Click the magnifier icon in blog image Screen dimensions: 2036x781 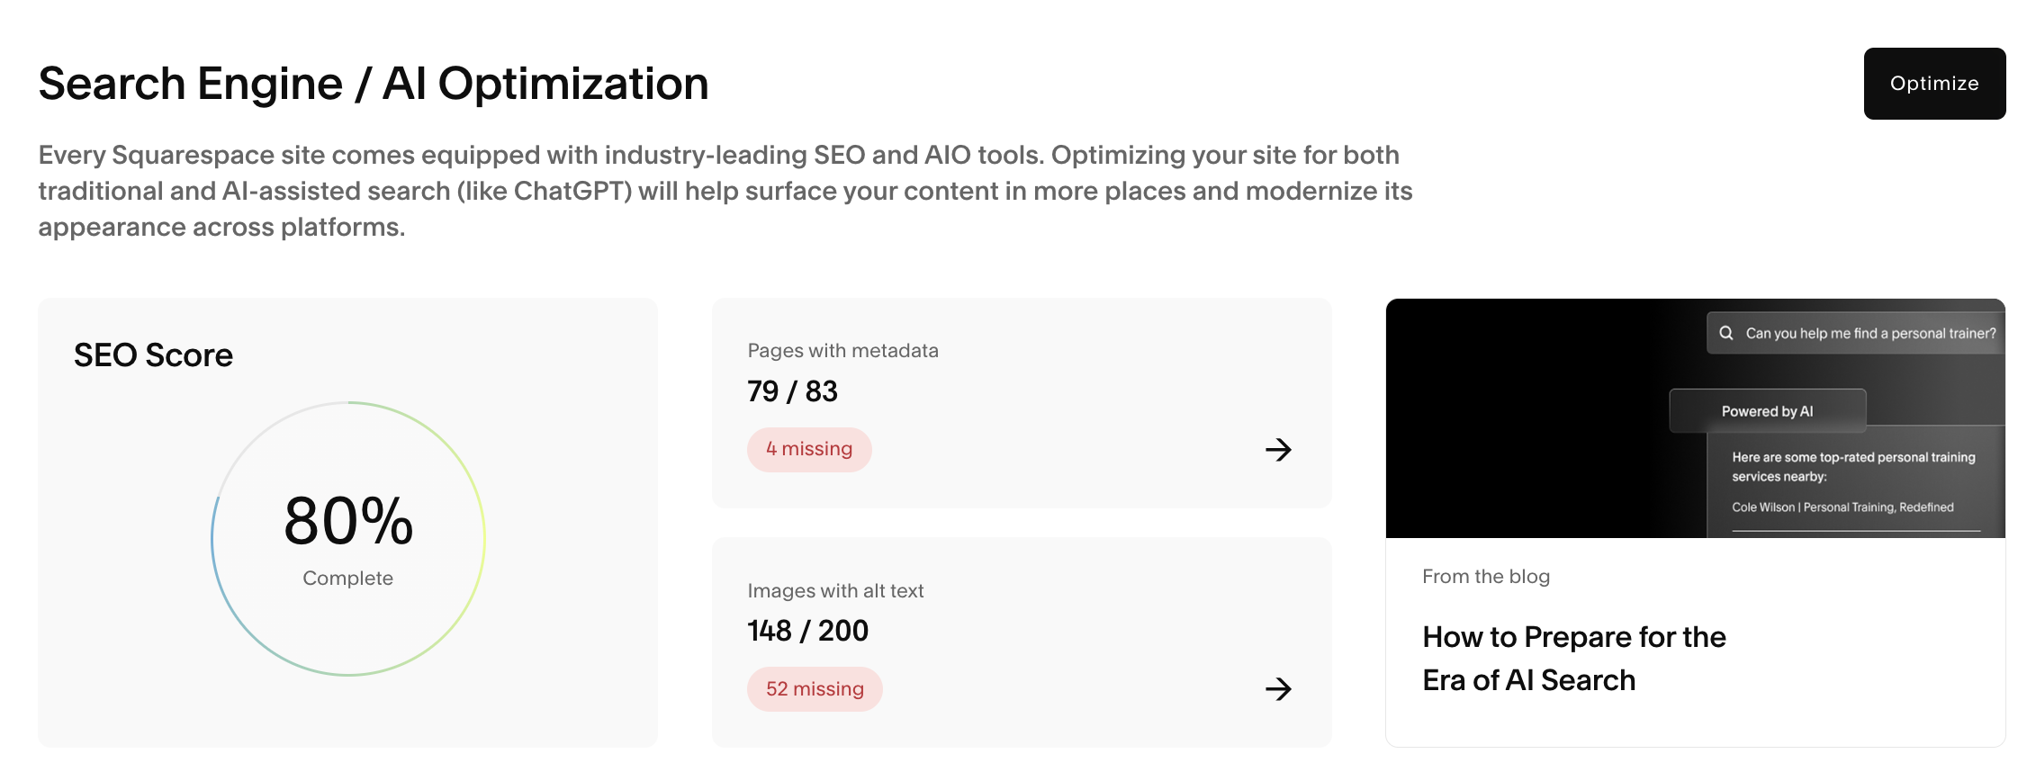click(1726, 333)
